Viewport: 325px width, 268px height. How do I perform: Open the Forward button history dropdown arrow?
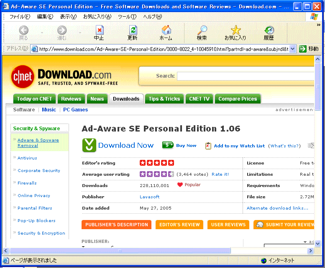80,33
